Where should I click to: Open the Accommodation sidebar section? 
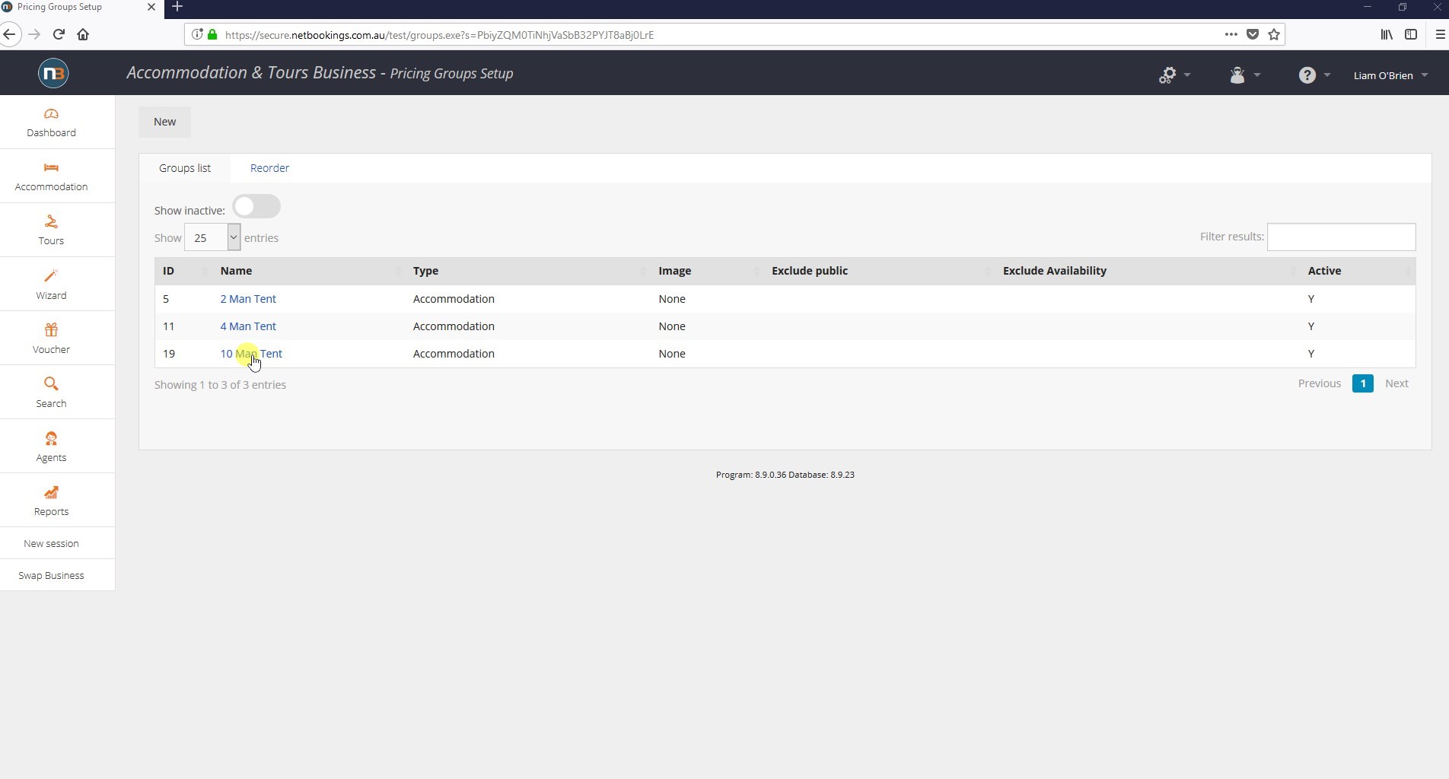(x=51, y=176)
